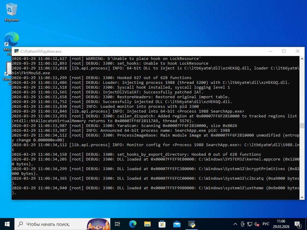Launch Microsoft Edge from the taskbar
Screen dimensions: 307x230
tap(133, 224)
